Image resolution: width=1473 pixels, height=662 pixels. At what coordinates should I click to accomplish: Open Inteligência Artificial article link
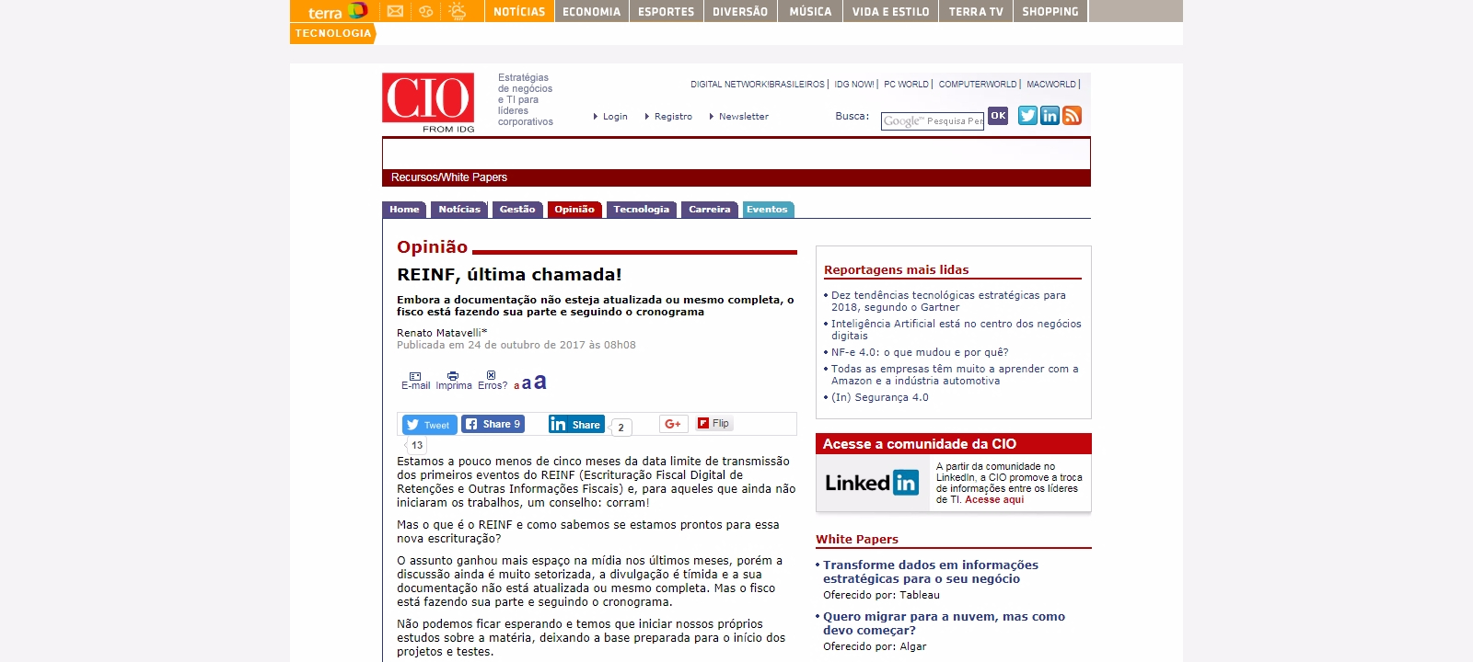957,330
